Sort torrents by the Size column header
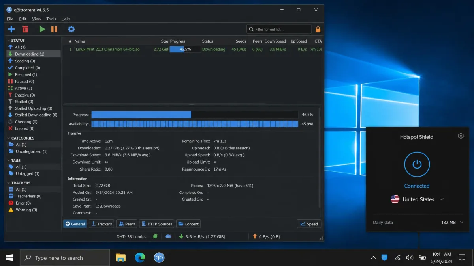Viewport: 474px width, 266px height. click(164, 41)
